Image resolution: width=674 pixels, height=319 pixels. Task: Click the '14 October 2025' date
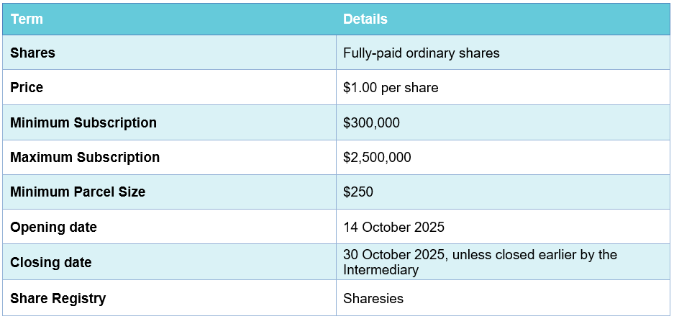point(393,228)
